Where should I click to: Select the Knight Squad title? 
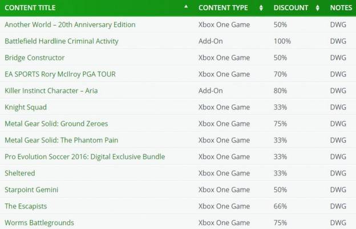click(26, 107)
